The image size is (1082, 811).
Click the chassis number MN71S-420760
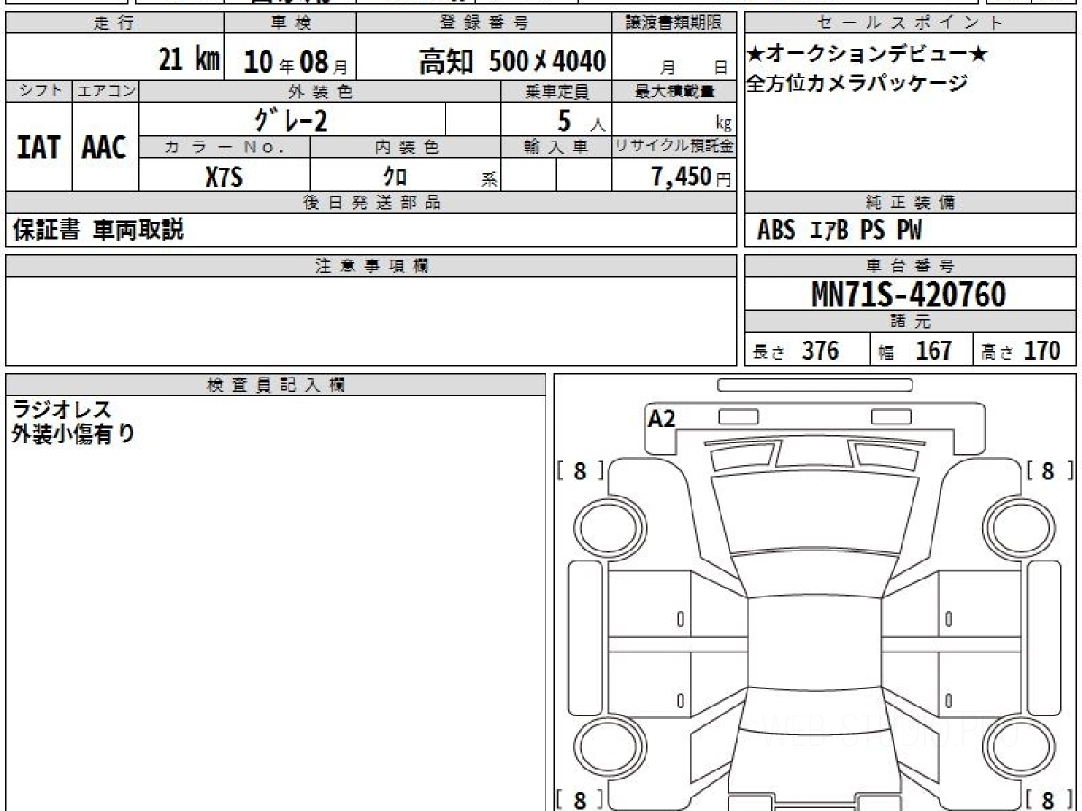point(909,294)
